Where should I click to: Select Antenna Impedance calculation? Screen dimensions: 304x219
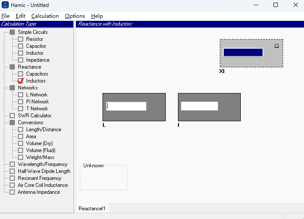click(x=38, y=192)
